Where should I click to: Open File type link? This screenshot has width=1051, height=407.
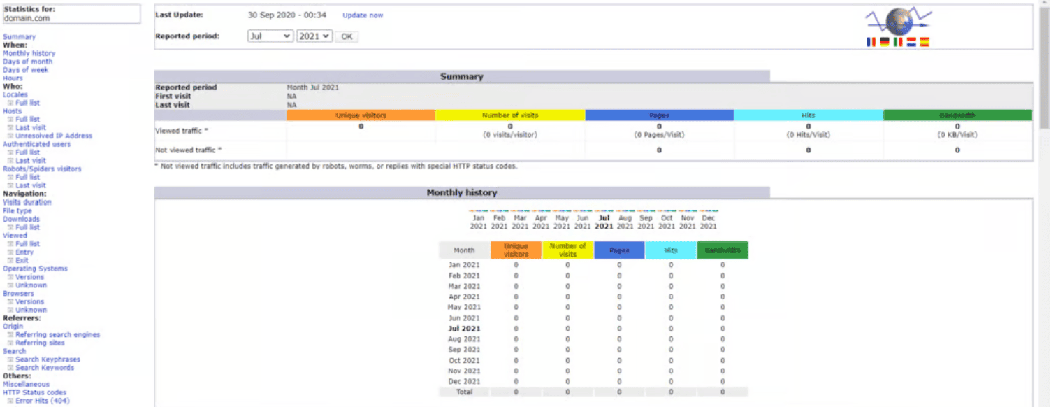17,210
